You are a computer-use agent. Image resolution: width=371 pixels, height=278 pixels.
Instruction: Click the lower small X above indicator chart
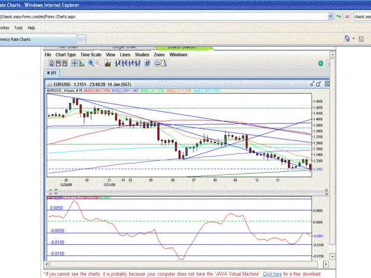(x=326, y=194)
